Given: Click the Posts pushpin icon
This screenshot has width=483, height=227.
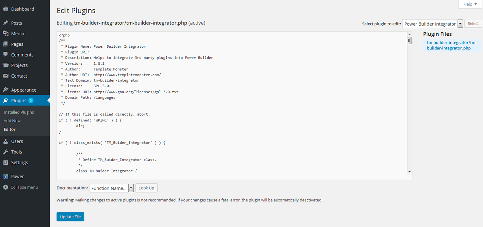Looking at the screenshot, I should pyautogui.click(x=5, y=23).
